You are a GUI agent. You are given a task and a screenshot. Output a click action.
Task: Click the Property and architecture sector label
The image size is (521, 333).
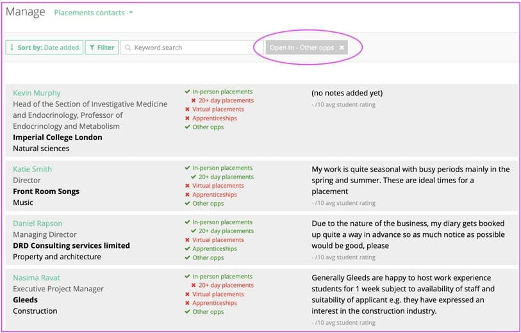click(57, 257)
